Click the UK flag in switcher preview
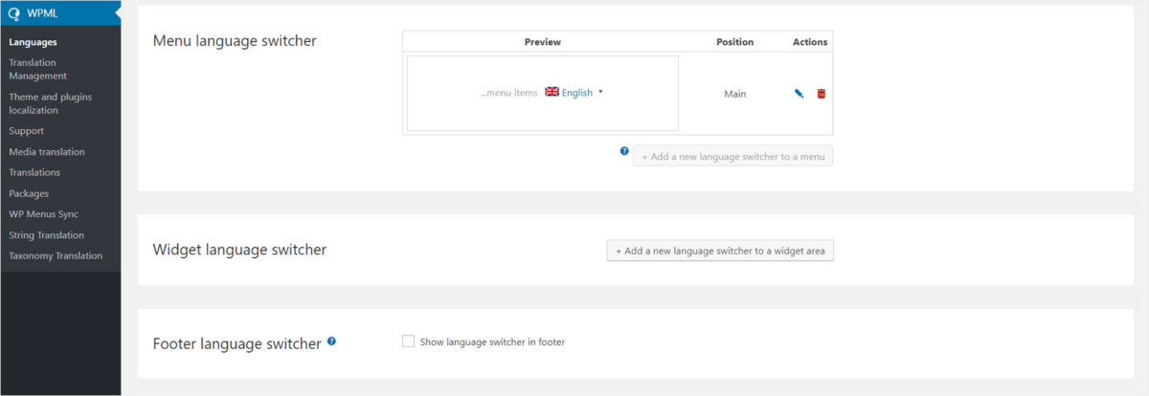Image resolution: width=1149 pixels, height=396 pixels. 552,92
